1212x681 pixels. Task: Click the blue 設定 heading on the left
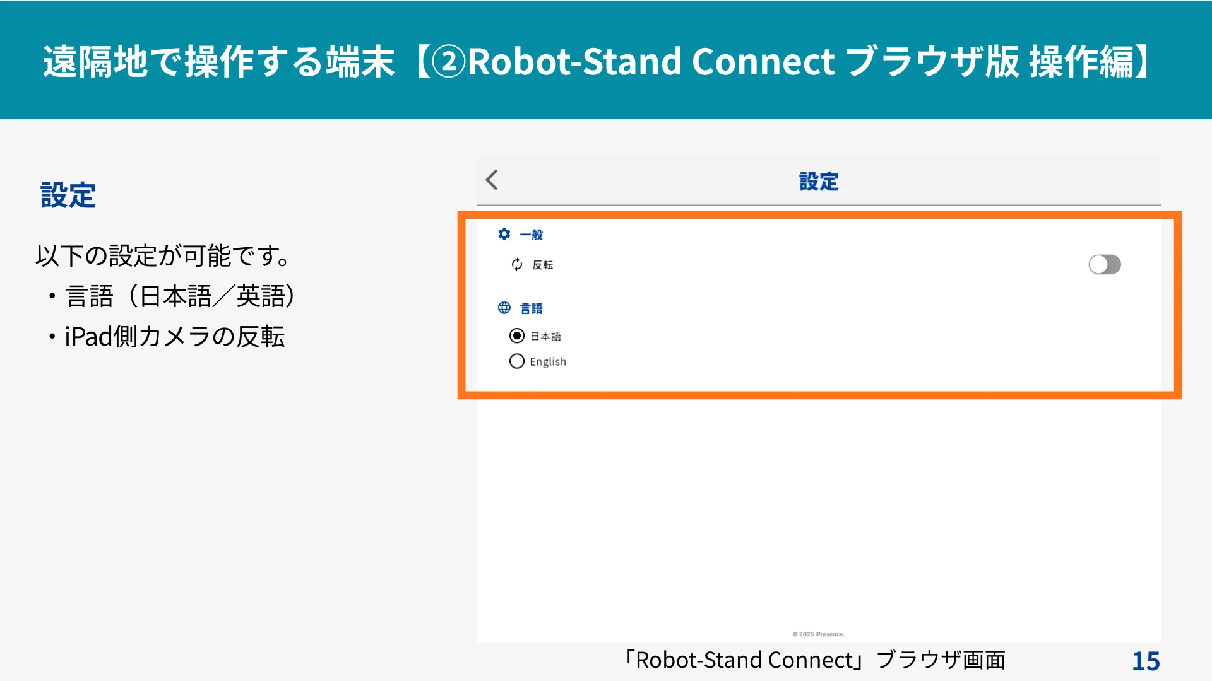coord(68,195)
